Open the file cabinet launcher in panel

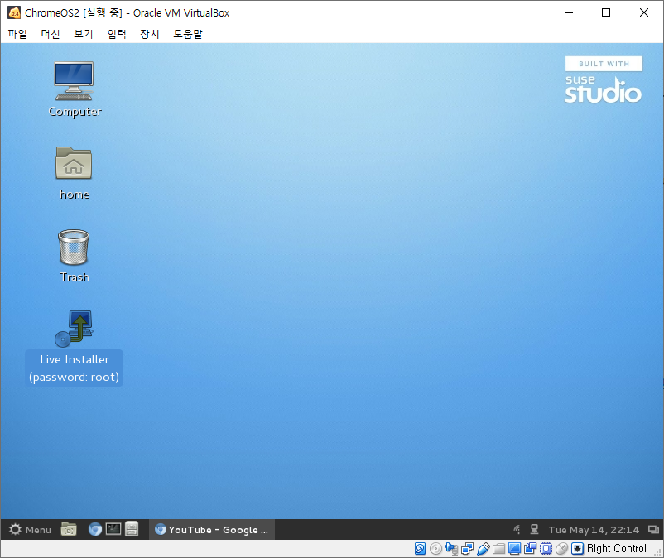[x=132, y=529]
